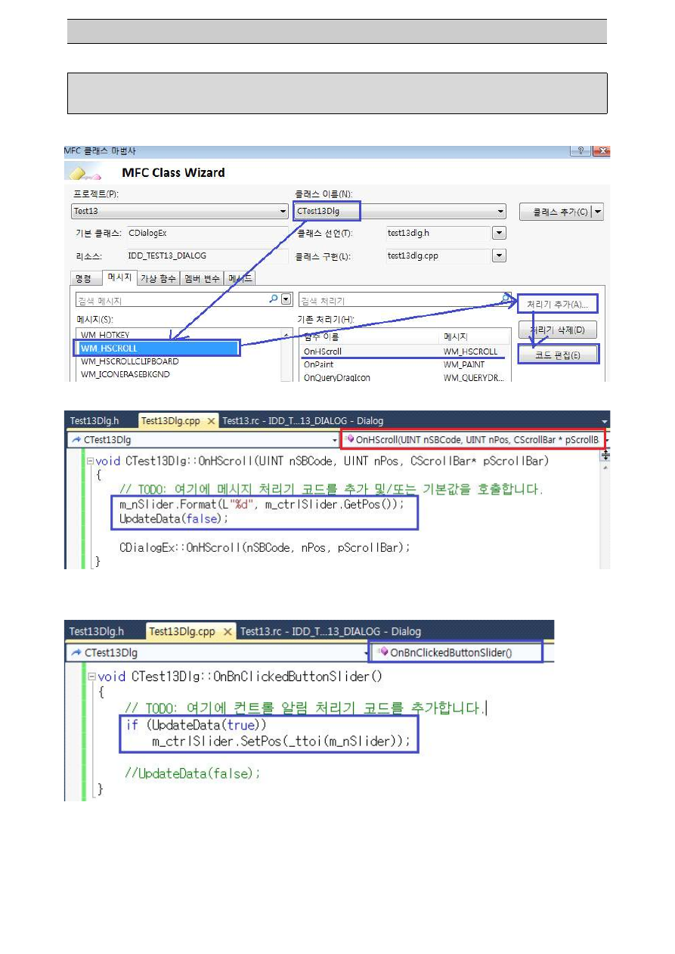Screen dimensions: 675x954
Task: Click the search magnifier icon in message search box
Action: [x=274, y=299]
